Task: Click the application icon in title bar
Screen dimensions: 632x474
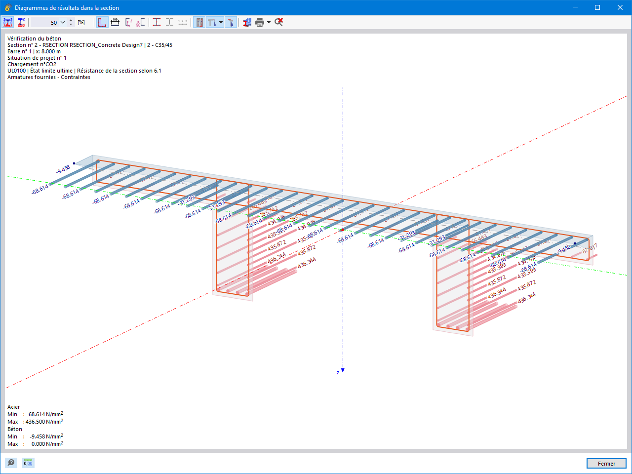Action: [7, 7]
